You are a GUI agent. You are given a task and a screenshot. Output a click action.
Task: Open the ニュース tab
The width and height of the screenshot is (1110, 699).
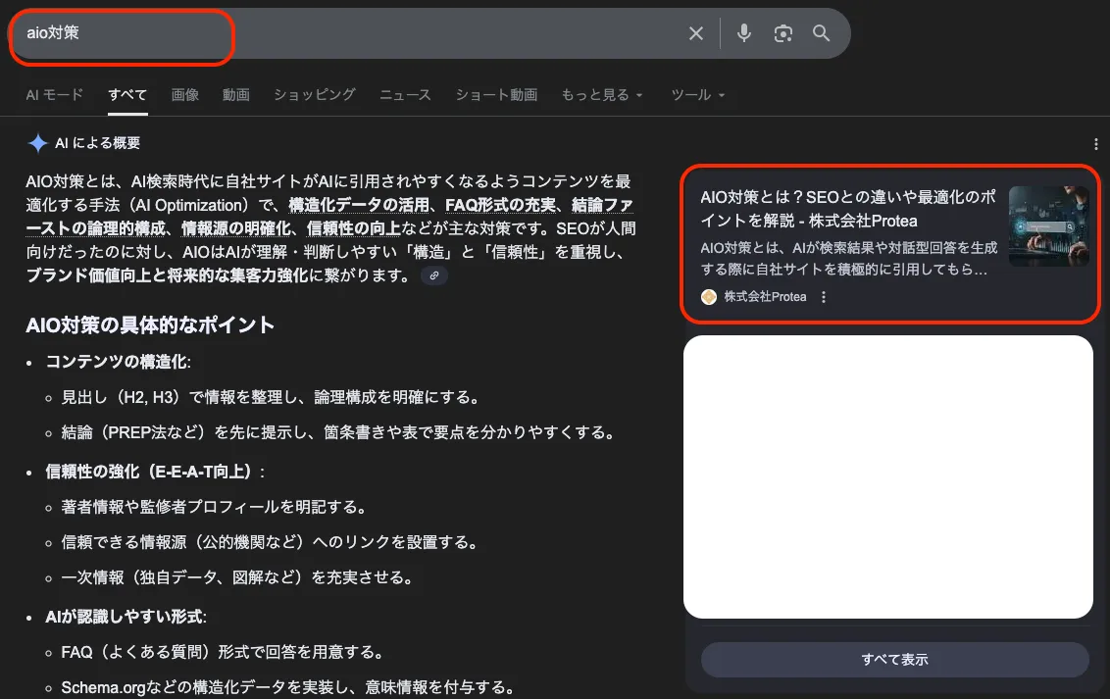pos(404,94)
